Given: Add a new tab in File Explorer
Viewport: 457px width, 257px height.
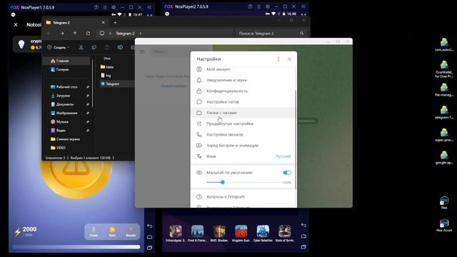Looking at the screenshot, I should pyautogui.click(x=115, y=23).
